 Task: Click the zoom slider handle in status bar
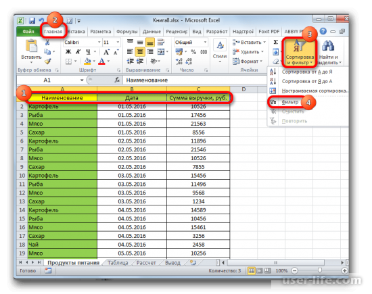[x=319, y=270]
